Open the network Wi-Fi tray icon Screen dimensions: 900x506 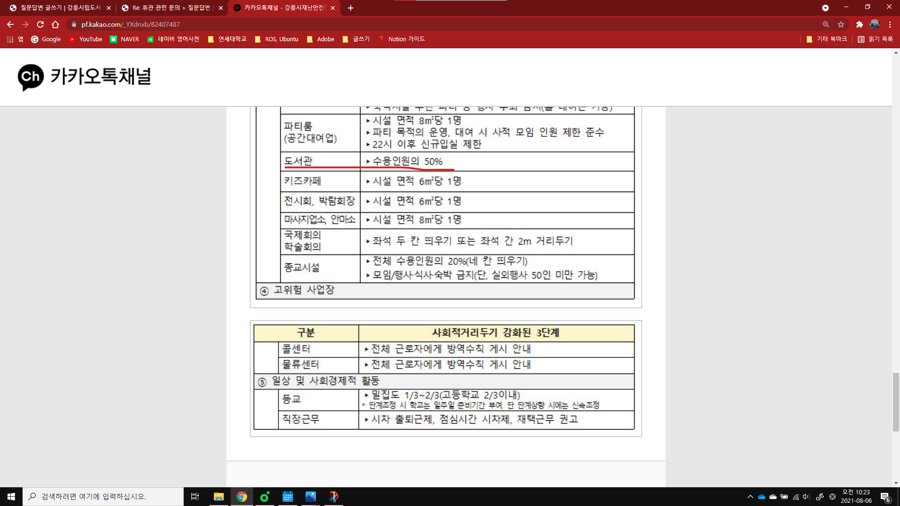coord(796,497)
